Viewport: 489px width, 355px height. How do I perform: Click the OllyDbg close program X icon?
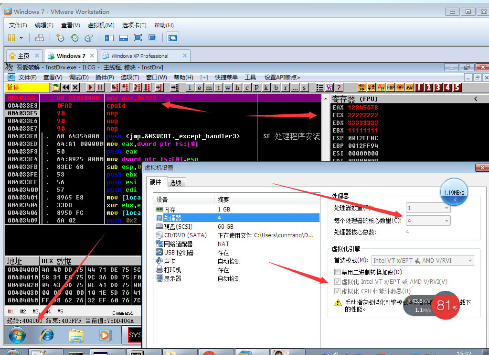(75, 88)
